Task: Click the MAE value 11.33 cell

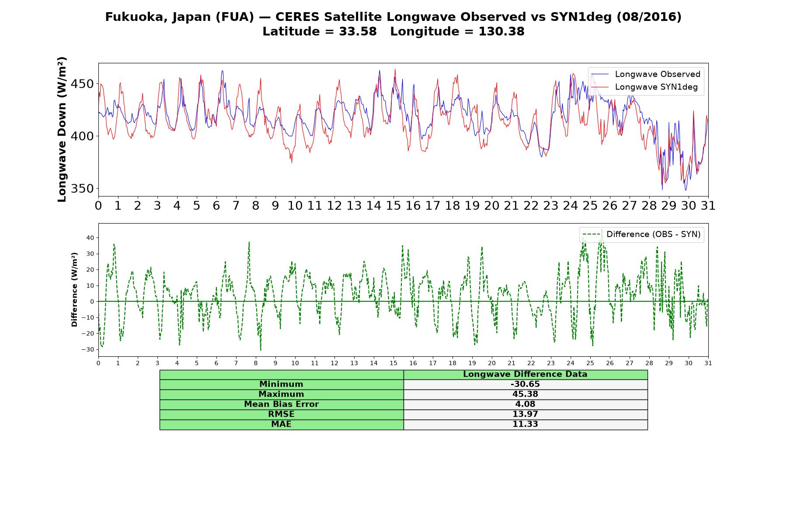Action: (x=526, y=424)
